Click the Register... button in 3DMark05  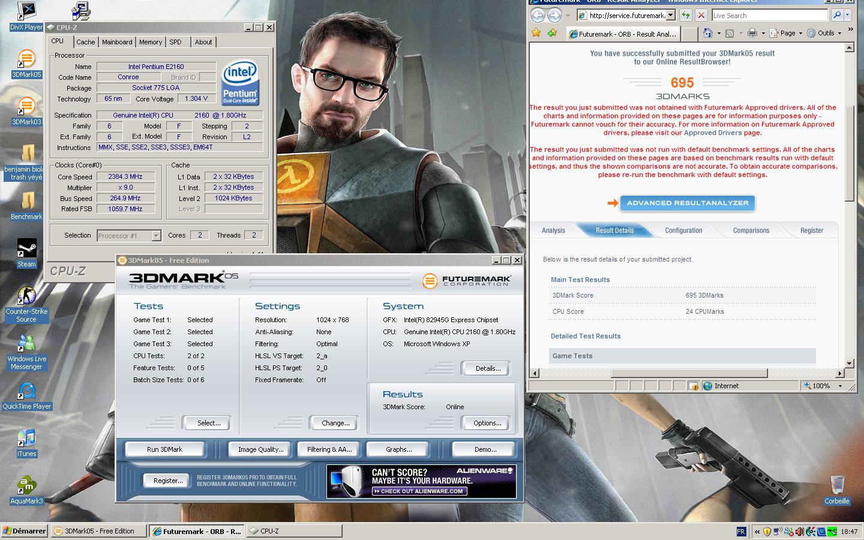[x=168, y=481]
